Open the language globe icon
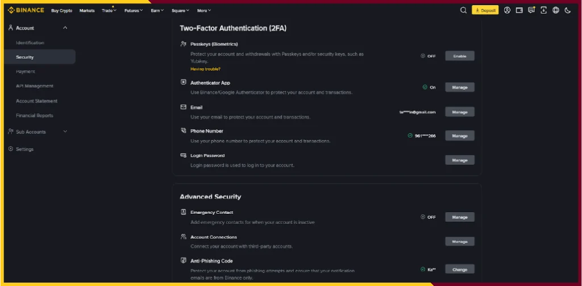Viewport: 582px width, 286px height. 556,10
